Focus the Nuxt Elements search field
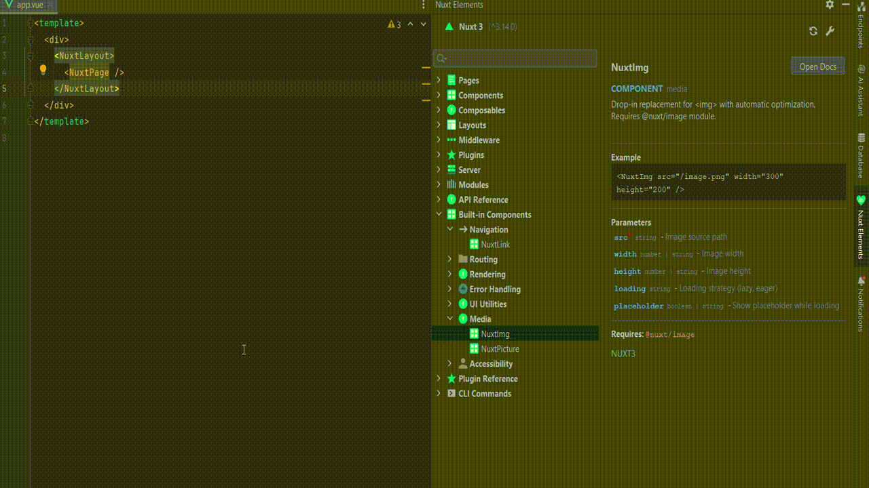869x488 pixels. 516,58
